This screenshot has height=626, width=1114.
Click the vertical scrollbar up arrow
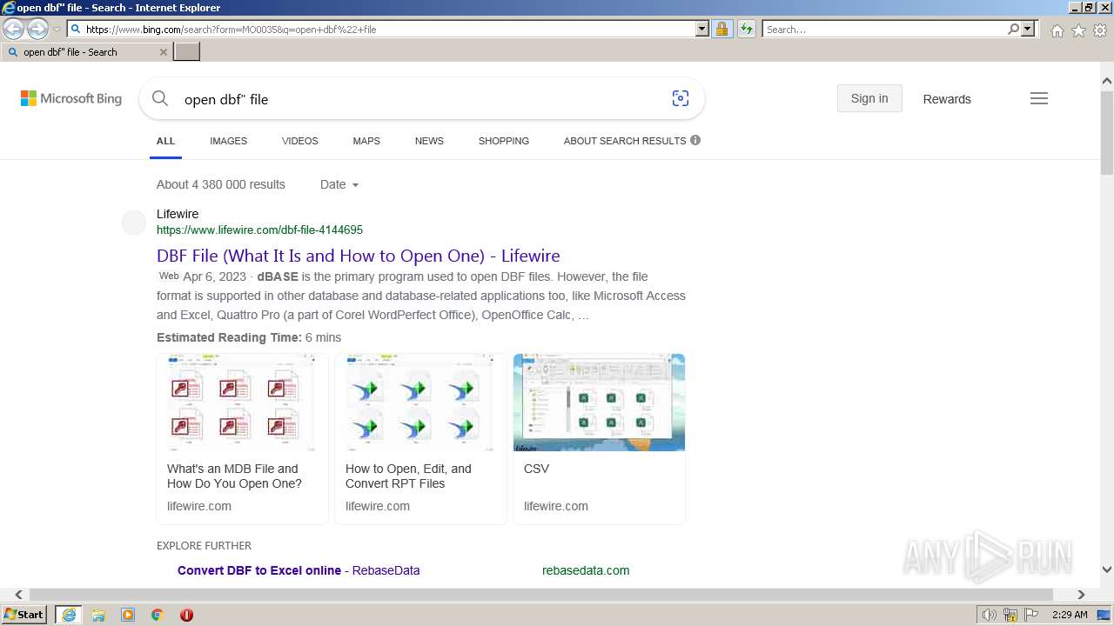click(x=1107, y=81)
